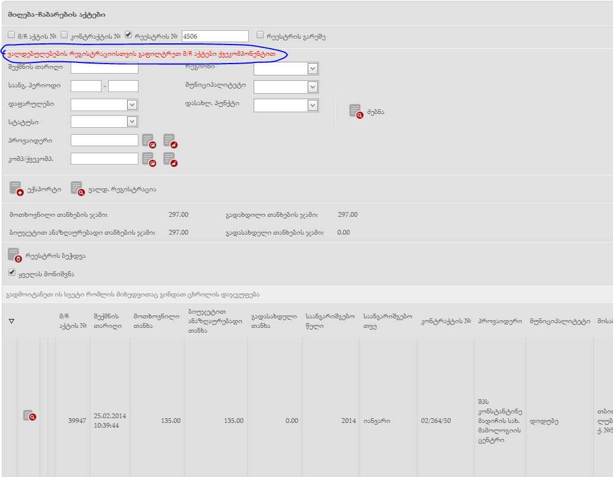This screenshot has height=477, width=613.
Task: Click the რეესტრის № input field with 4506
Action: 215,36
